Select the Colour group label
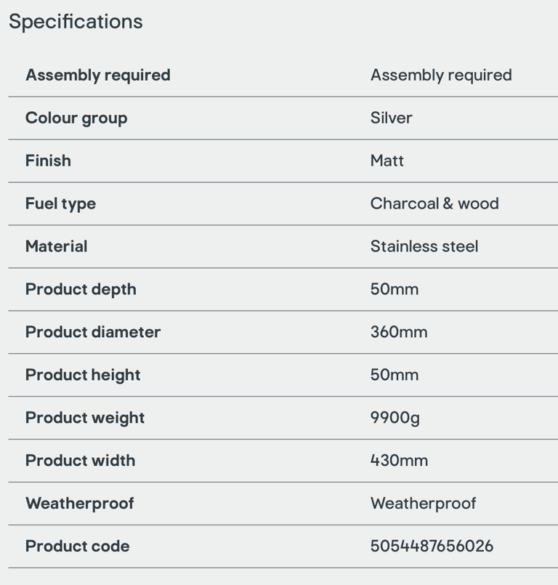The height and width of the screenshot is (585, 558). pyautogui.click(x=76, y=118)
